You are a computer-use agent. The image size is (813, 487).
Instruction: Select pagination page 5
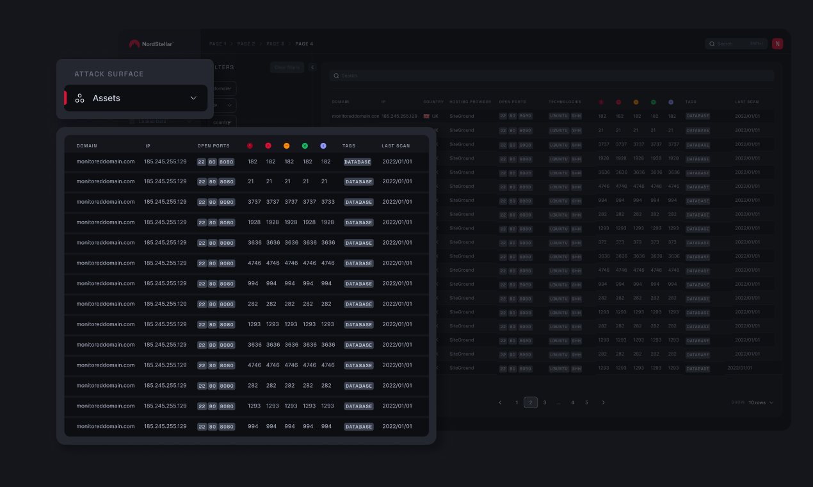pos(586,402)
